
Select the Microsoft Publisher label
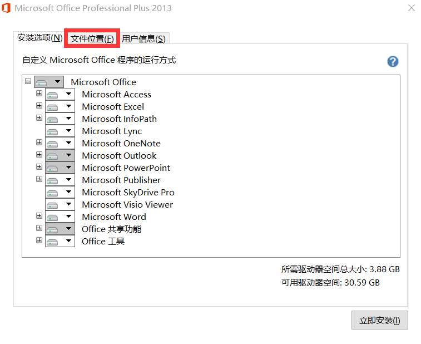[121, 180]
